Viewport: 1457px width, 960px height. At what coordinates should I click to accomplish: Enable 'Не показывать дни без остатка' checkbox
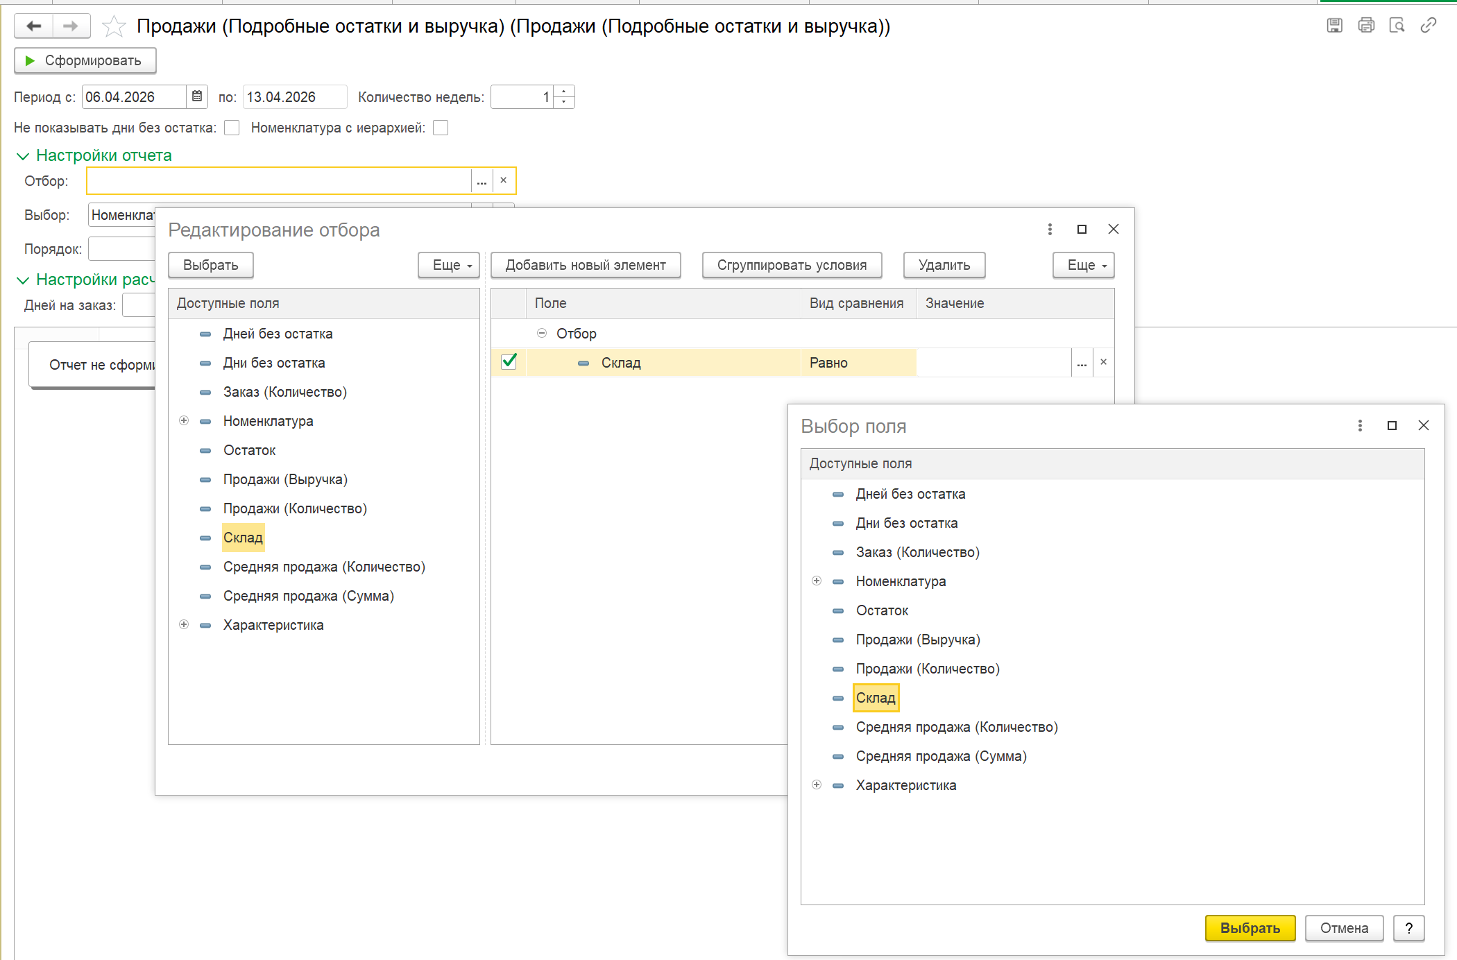point(232,128)
